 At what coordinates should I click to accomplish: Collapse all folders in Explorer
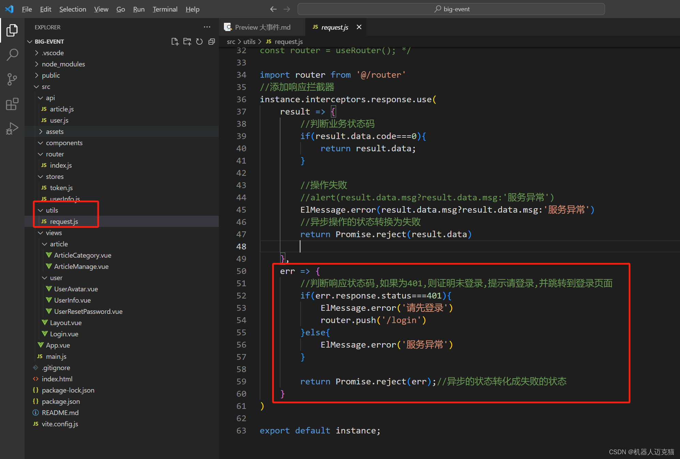[212, 41]
